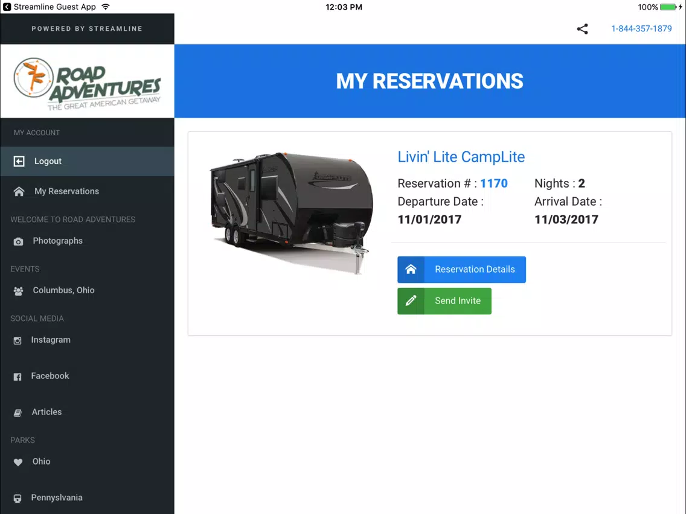Open reservation number 1170 link
The width and height of the screenshot is (686, 514).
(x=494, y=183)
